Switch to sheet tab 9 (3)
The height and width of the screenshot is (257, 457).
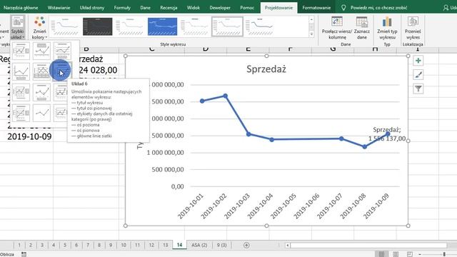coord(221,245)
